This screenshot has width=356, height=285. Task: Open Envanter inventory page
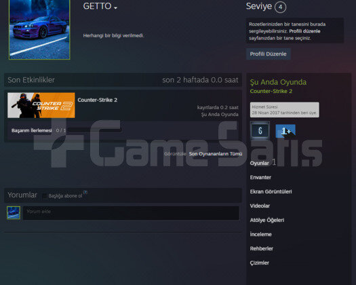tap(260, 177)
